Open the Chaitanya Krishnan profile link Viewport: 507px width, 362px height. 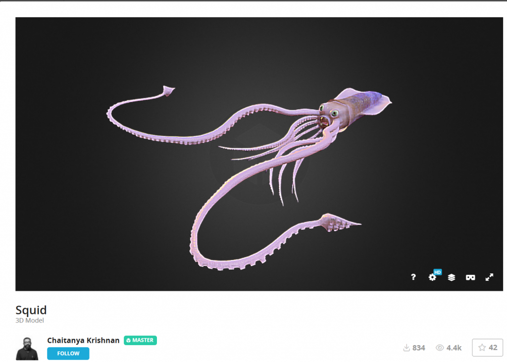[83, 340]
